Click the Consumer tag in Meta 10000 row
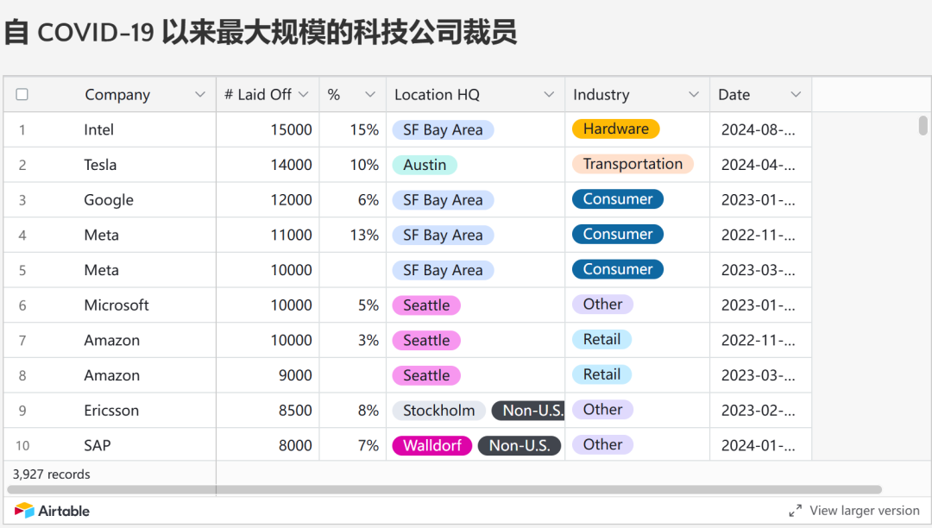 [618, 269]
